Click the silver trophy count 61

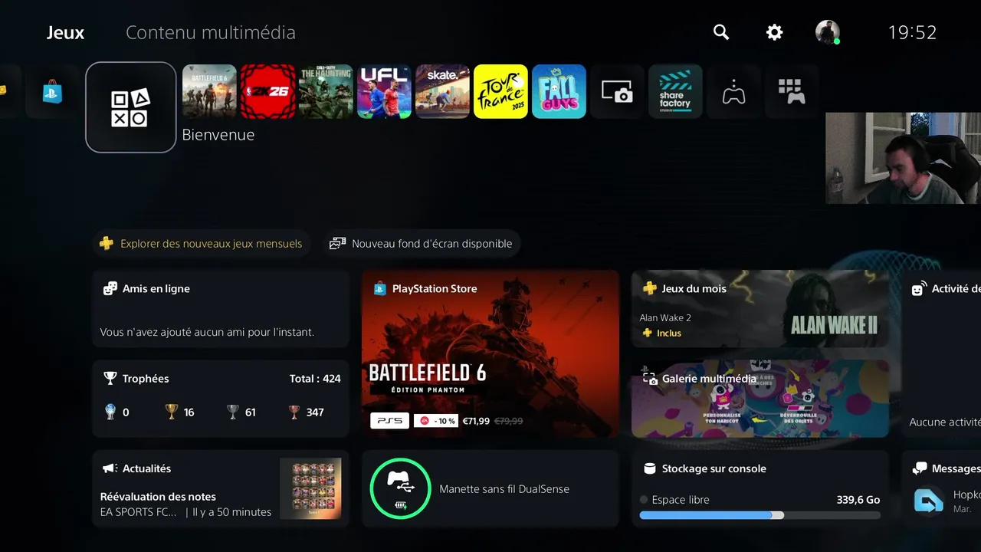coord(250,412)
